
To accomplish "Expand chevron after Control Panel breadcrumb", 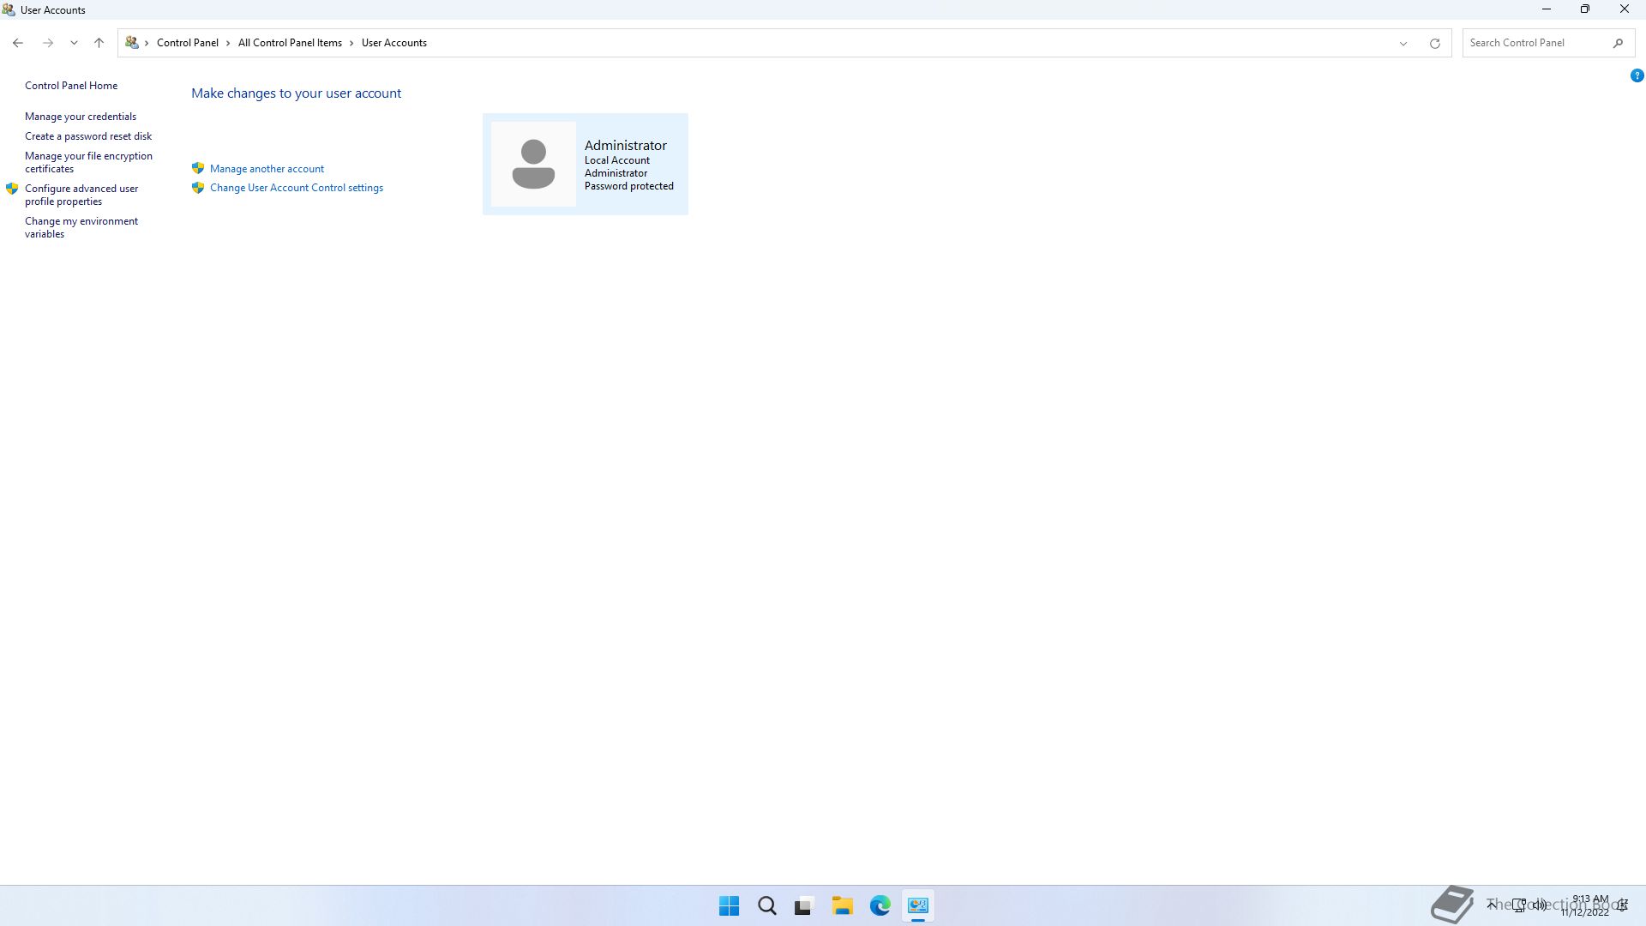I will [x=228, y=43].
